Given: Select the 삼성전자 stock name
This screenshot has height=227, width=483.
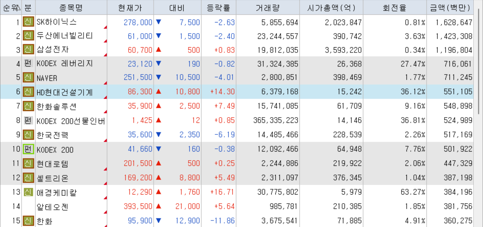Looking at the screenshot, I should click(x=53, y=50).
